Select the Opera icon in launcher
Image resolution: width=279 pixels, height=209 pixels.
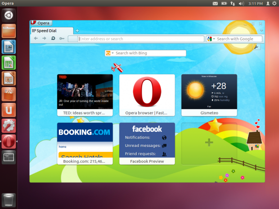click(x=9, y=142)
